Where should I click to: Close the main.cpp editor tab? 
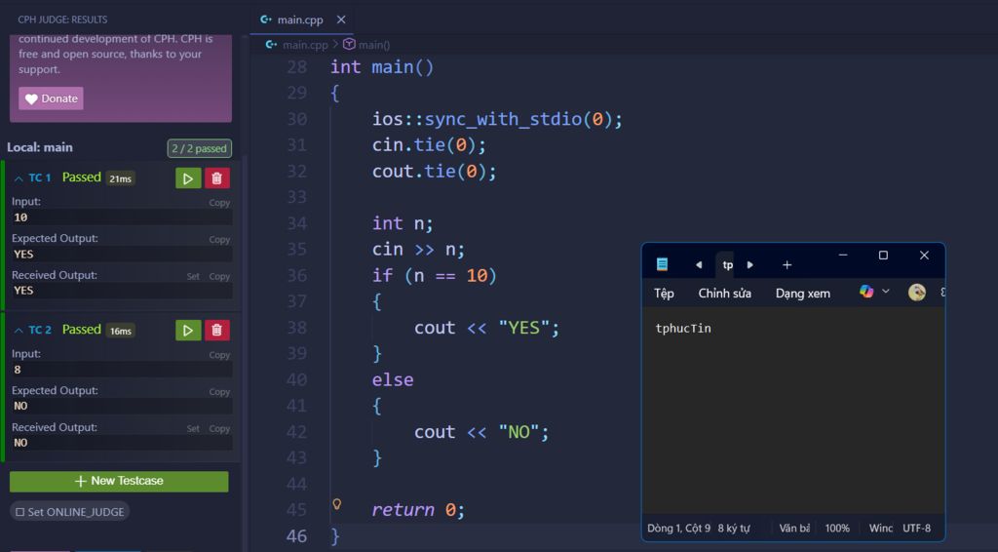click(x=341, y=20)
